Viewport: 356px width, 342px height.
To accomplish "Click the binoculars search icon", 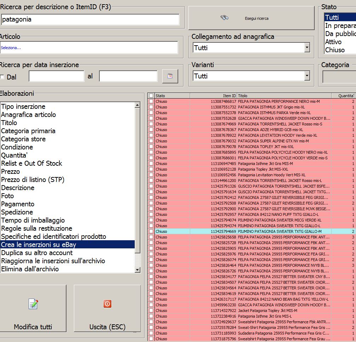I will (x=224, y=18).
